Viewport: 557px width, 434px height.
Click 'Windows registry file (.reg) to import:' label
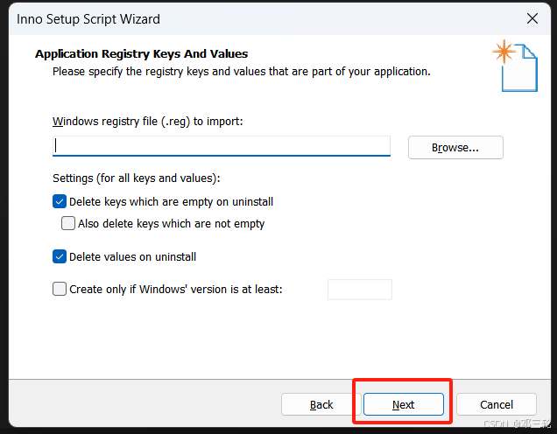tap(148, 122)
